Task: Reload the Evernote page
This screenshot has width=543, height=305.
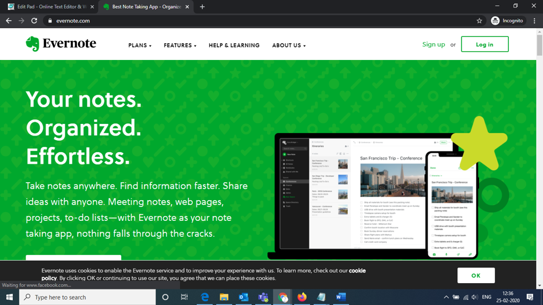Action: (x=34, y=21)
